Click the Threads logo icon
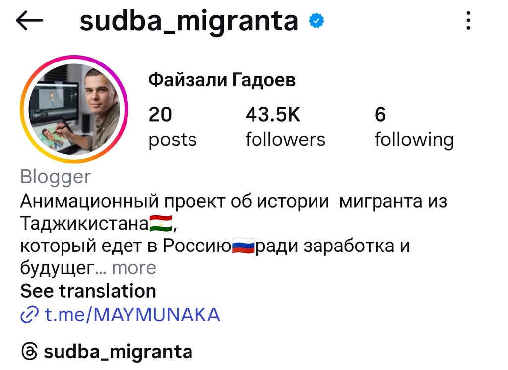The height and width of the screenshot is (370, 508). [x=29, y=352]
